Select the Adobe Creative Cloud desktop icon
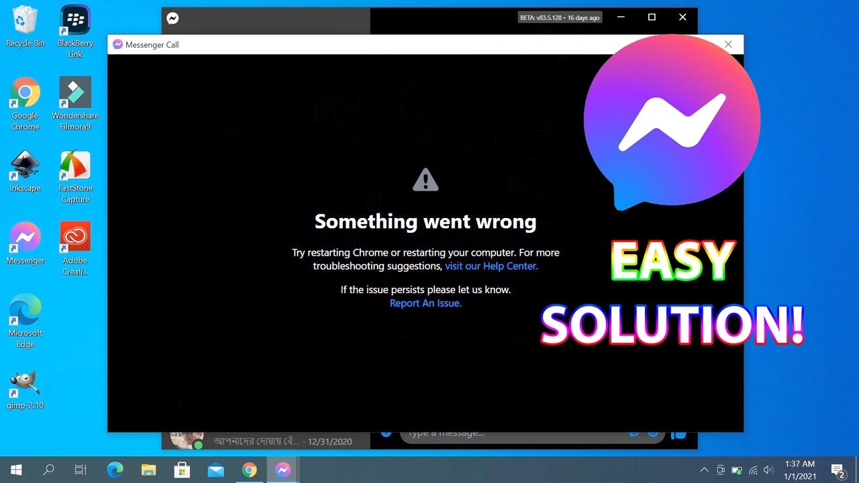The height and width of the screenshot is (483, 859). [x=75, y=250]
